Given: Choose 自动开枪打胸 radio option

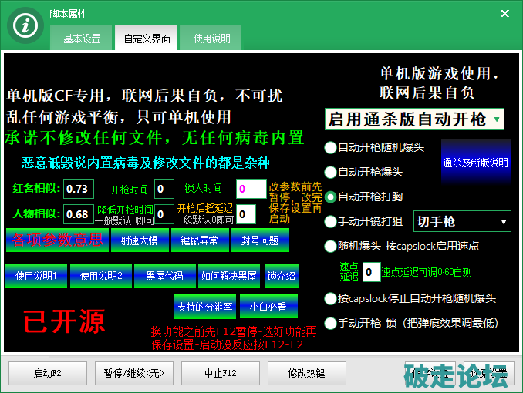Looking at the screenshot, I should (x=330, y=196).
